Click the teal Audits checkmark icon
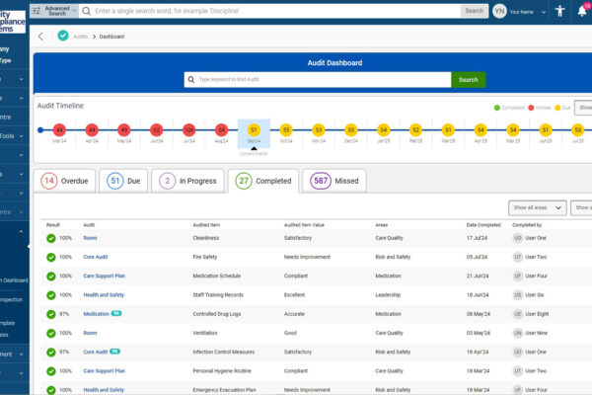This screenshot has height=395, width=592. pos(63,36)
